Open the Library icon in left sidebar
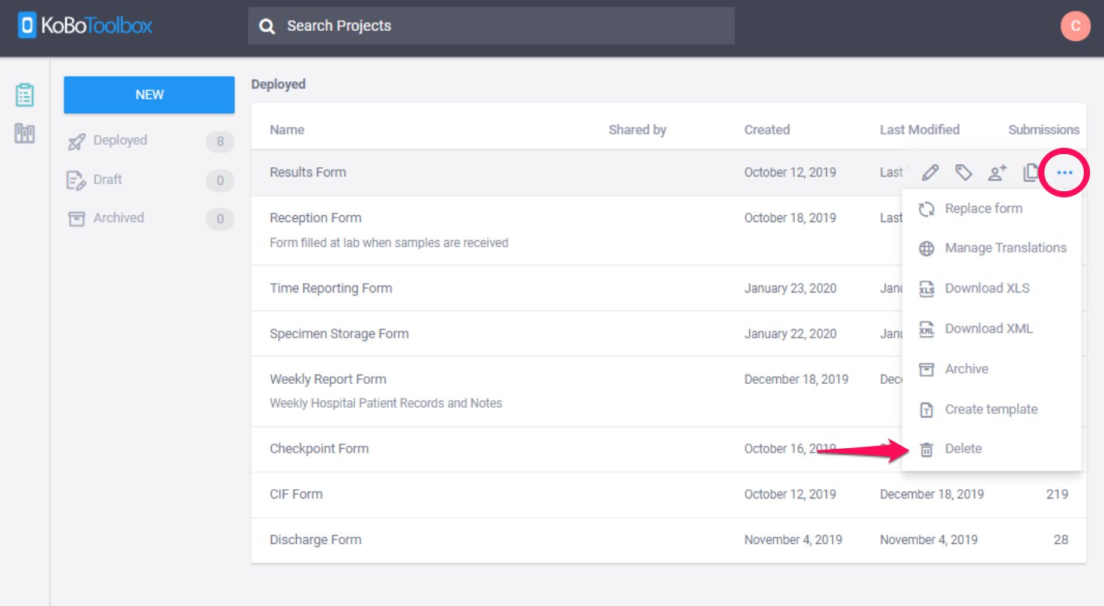 coord(25,134)
